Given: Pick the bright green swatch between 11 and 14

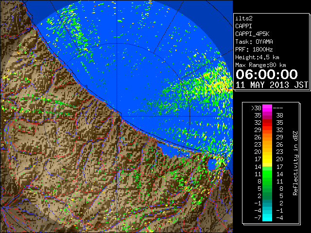Looking at the screenshot, I should 267,174.
